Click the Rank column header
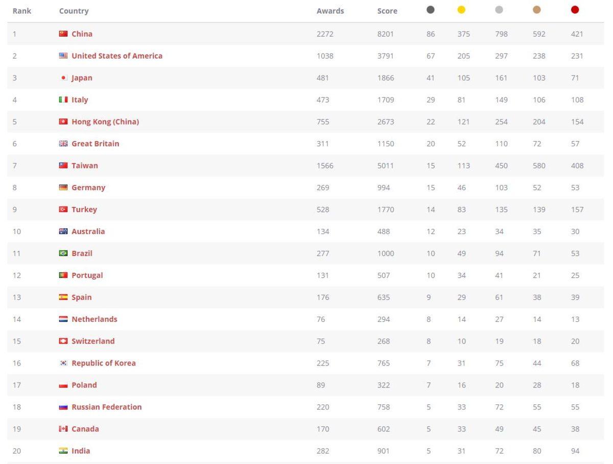This screenshot has width=613, height=464. coord(22,11)
